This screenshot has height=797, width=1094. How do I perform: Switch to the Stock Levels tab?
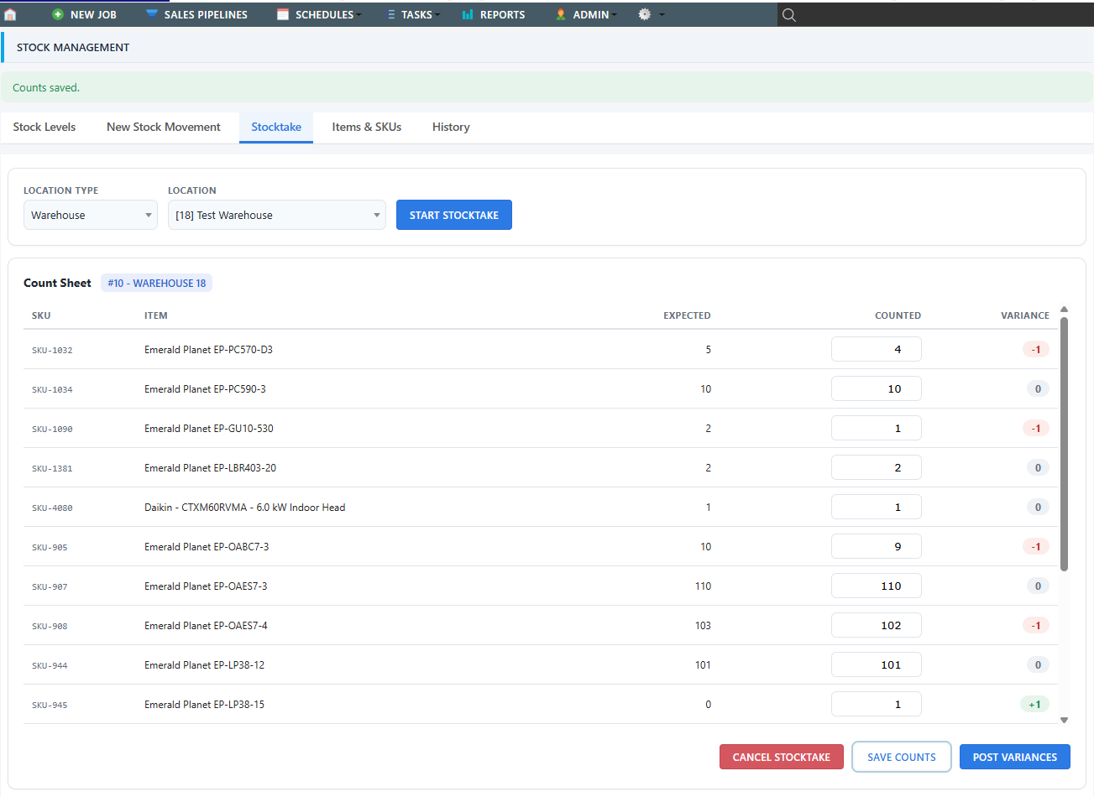tap(44, 127)
